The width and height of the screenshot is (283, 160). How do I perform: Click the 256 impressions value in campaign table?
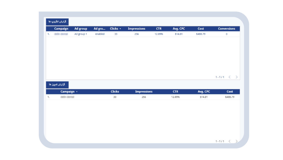pyautogui.click(x=144, y=97)
